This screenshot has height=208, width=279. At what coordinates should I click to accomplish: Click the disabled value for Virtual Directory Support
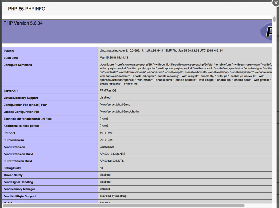click(105, 98)
